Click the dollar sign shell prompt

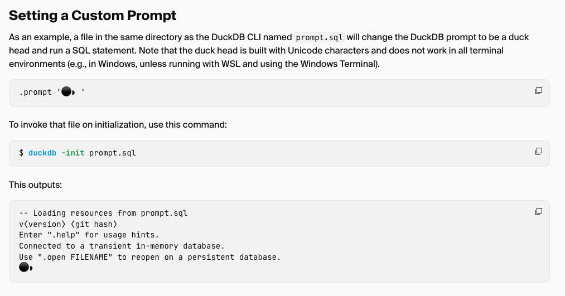tap(21, 153)
